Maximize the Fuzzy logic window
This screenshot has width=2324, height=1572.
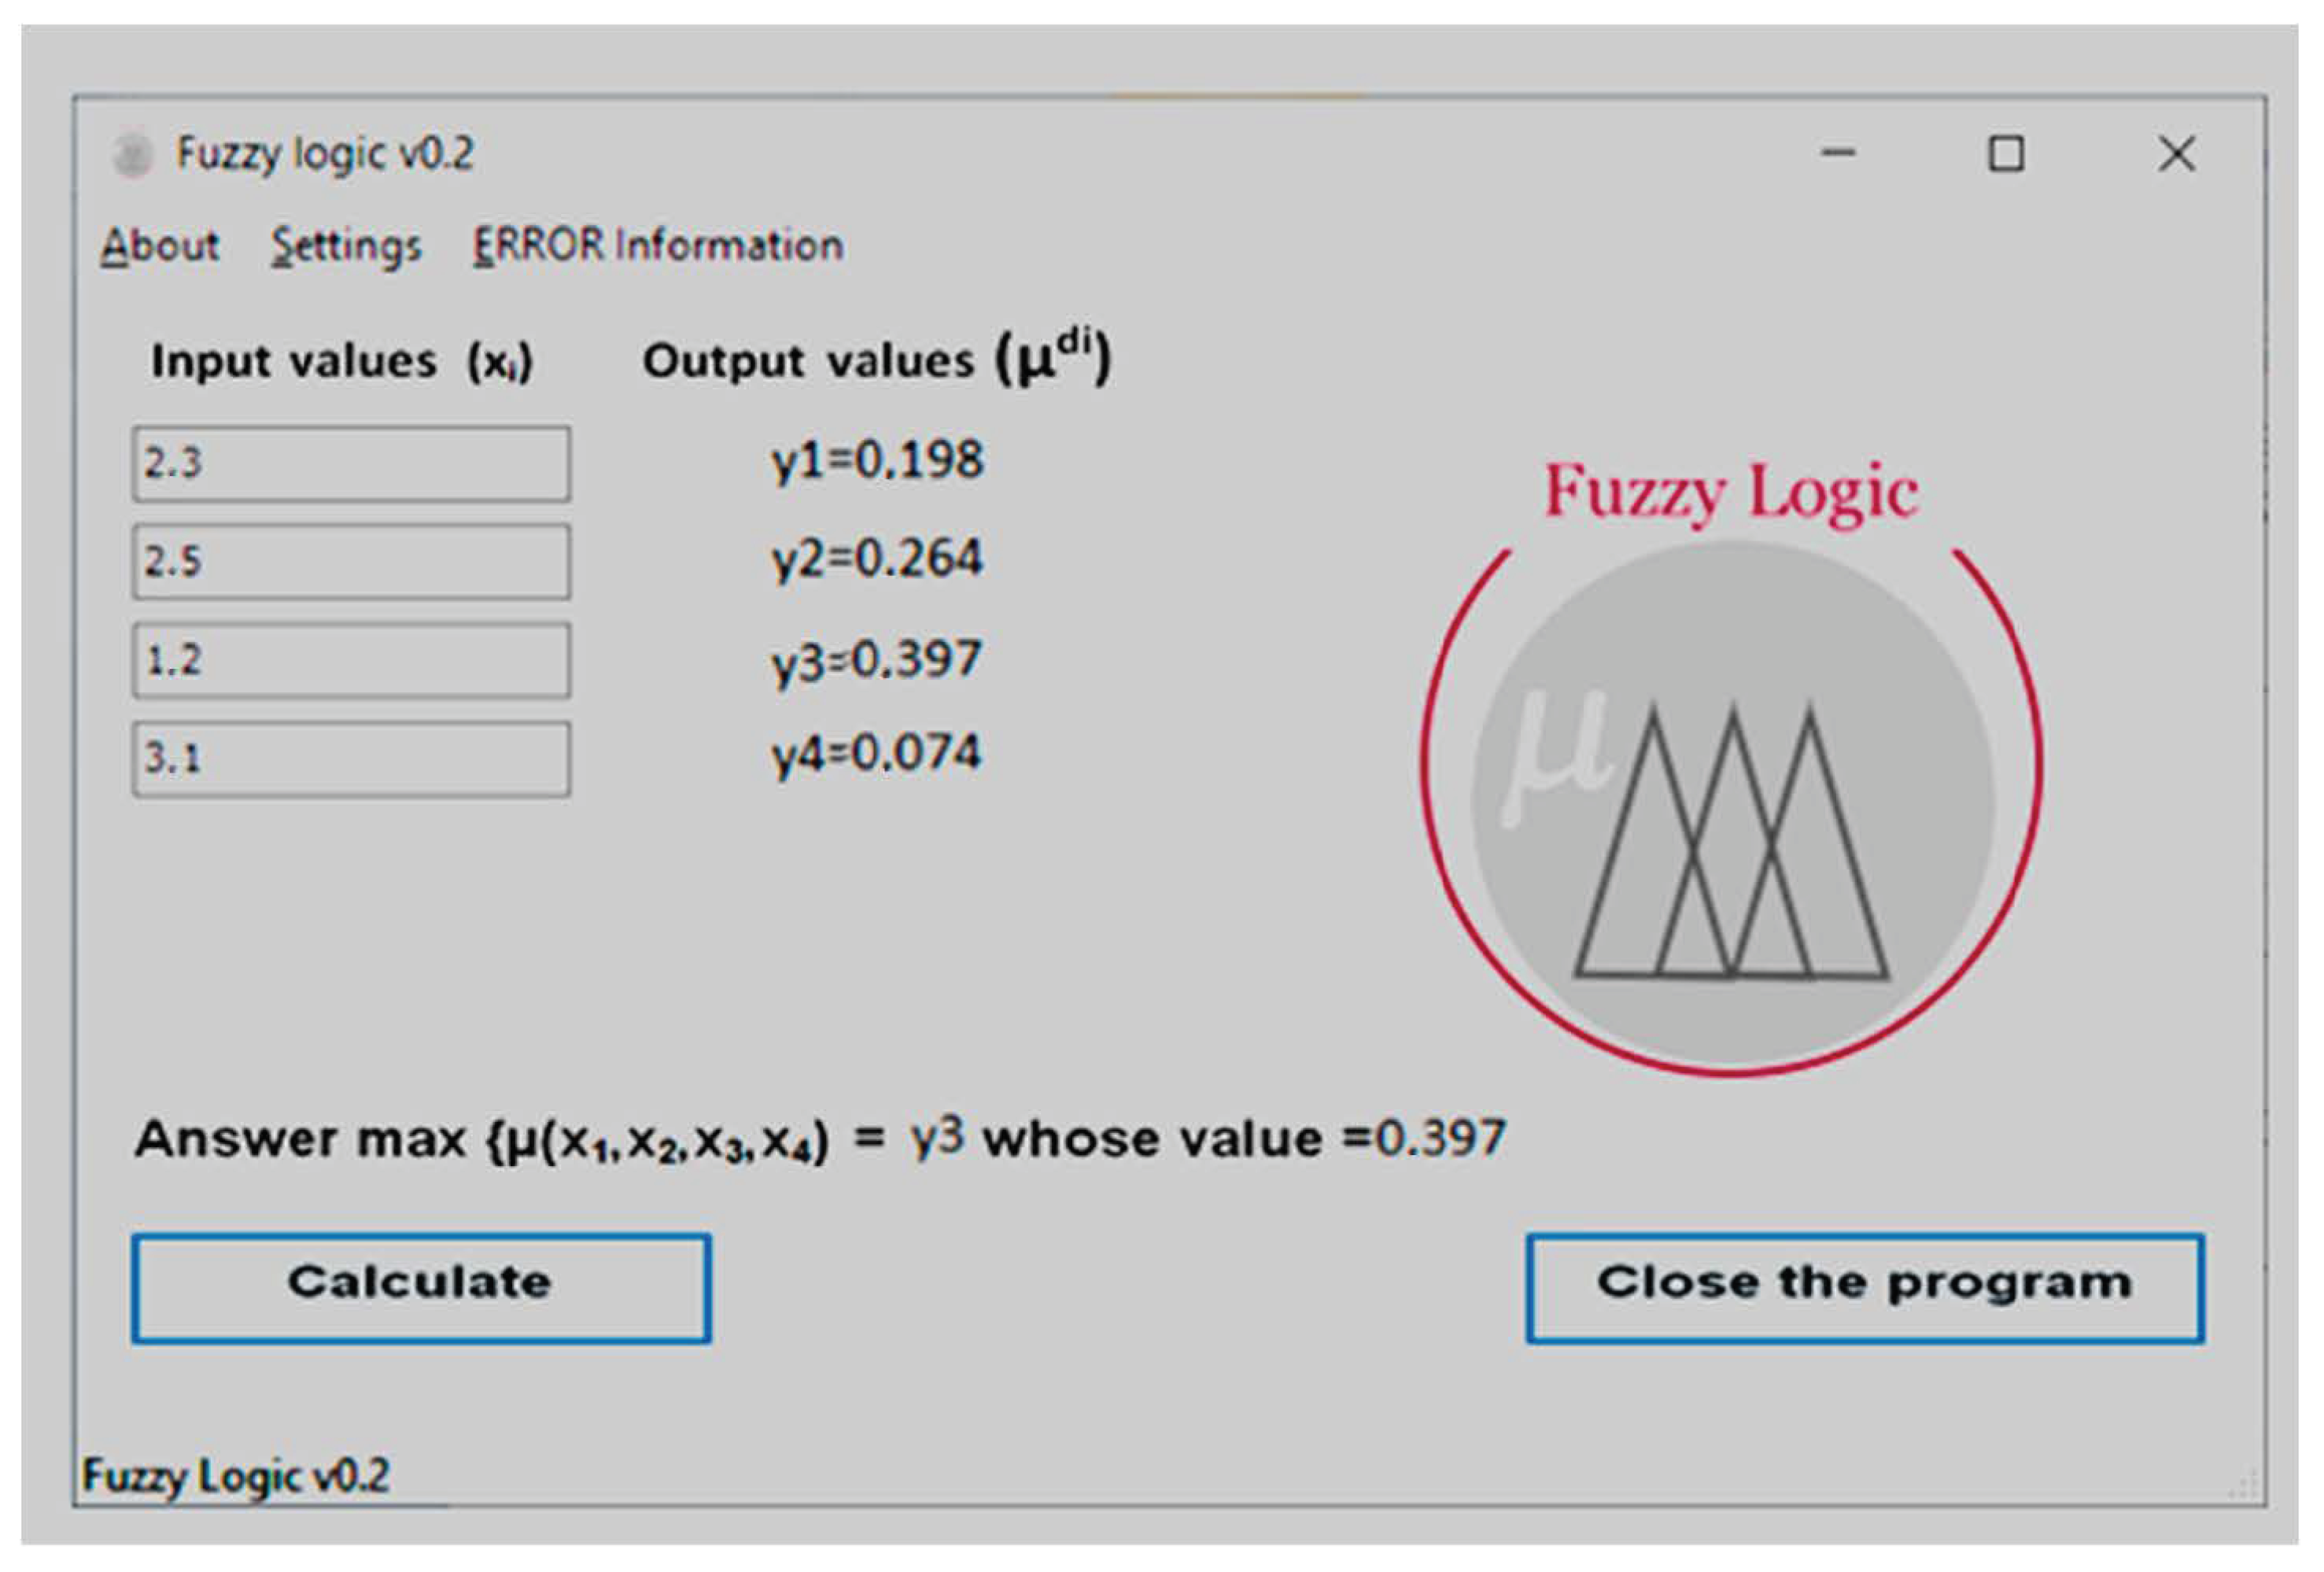pos(2006,154)
